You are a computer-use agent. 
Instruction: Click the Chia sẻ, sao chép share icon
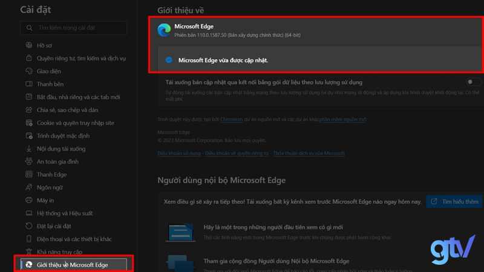tap(28, 110)
